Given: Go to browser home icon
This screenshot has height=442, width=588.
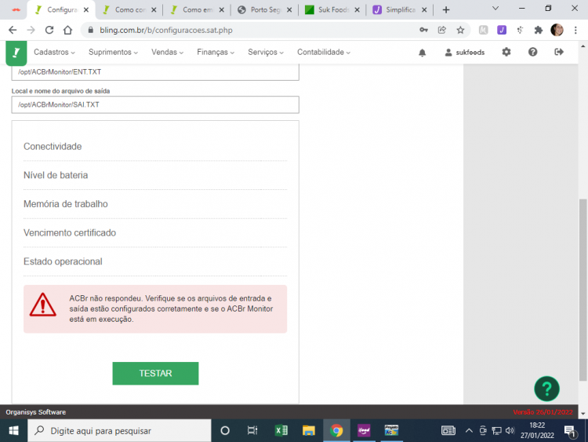Looking at the screenshot, I should coord(67,30).
